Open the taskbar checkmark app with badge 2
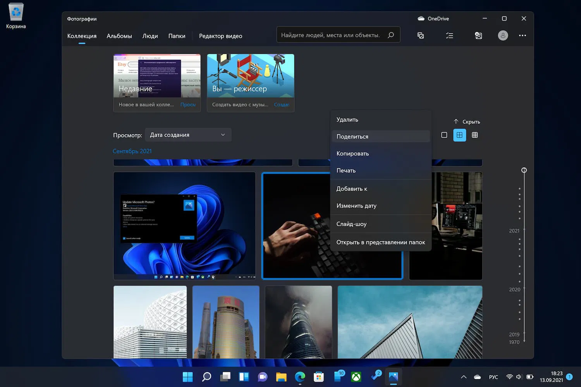This screenshot has width=581, height=387. [375, 376]
